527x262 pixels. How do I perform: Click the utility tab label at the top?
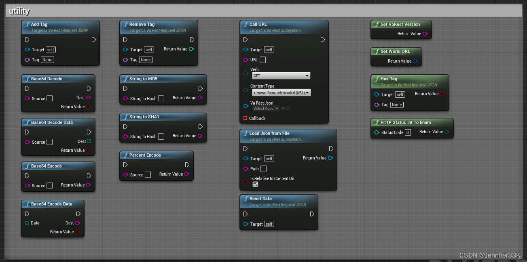click(19, 11)
